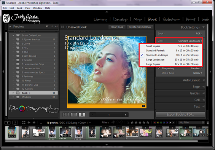Click the identity plate logo

(22, 18)
